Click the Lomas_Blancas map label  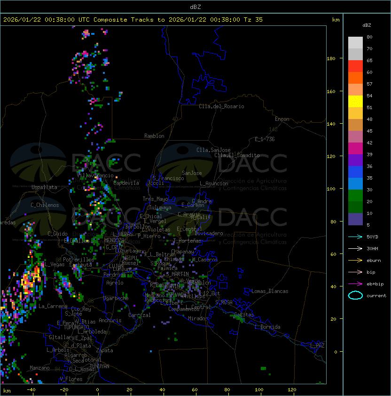click(x=270, y=291)
